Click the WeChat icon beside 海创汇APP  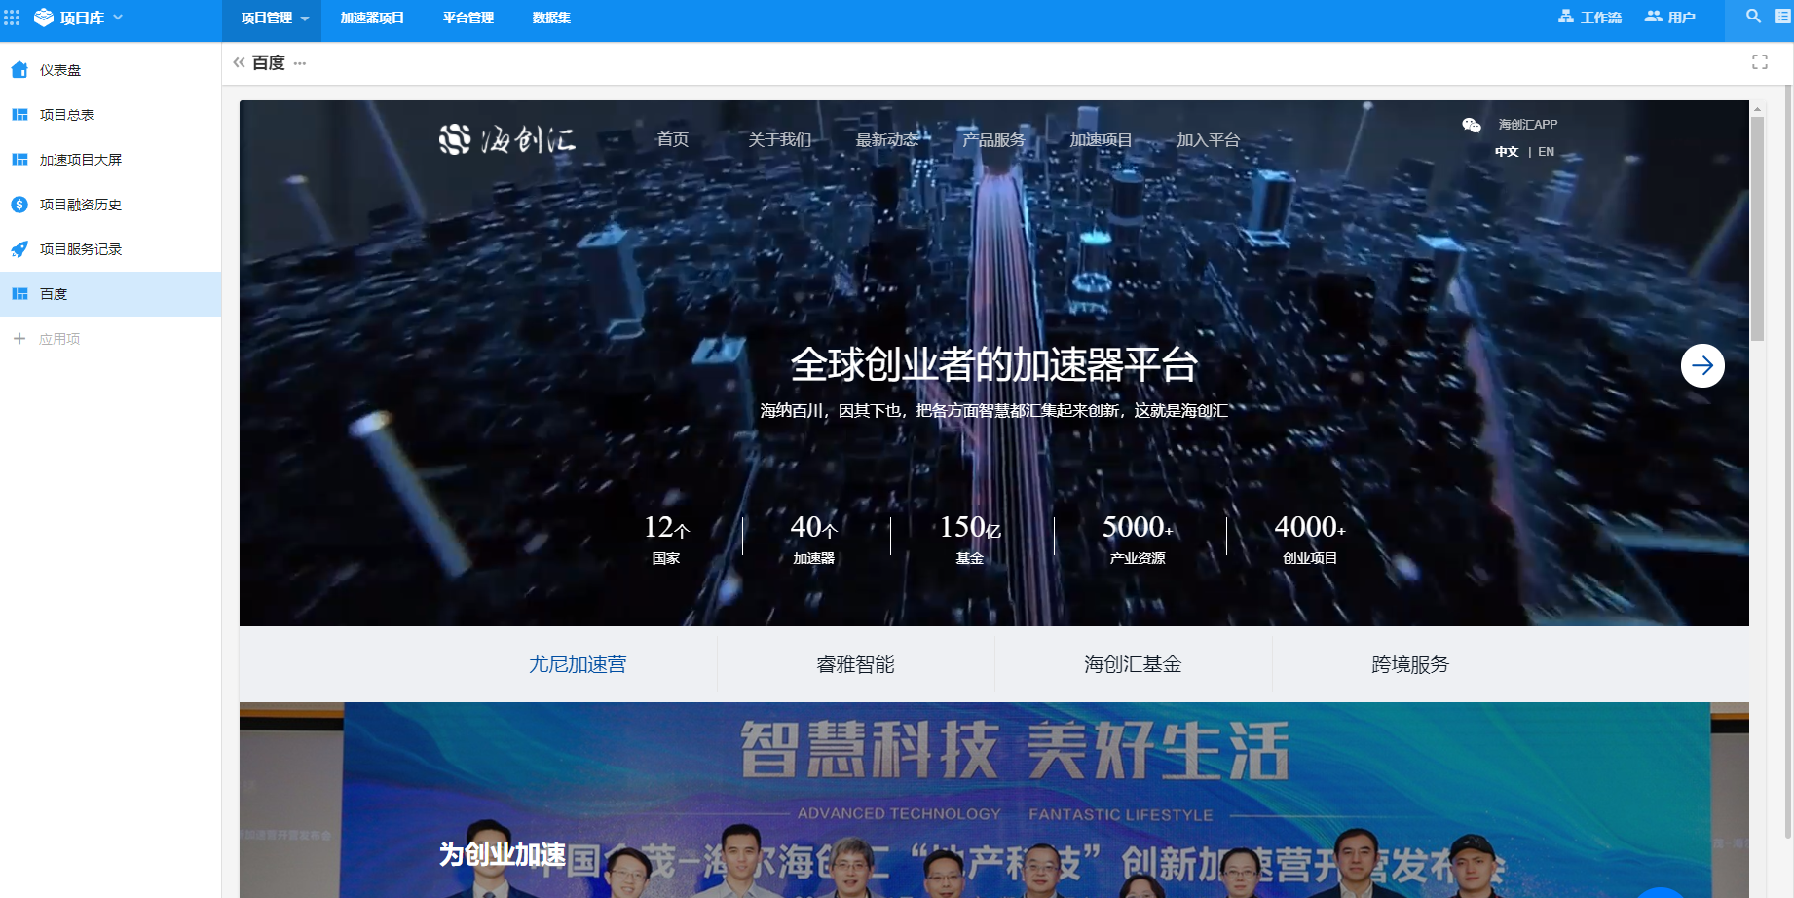click(x=1471, y=125)
